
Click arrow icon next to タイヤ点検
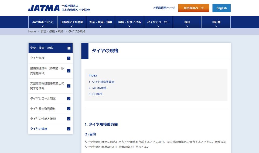point(69,58)
